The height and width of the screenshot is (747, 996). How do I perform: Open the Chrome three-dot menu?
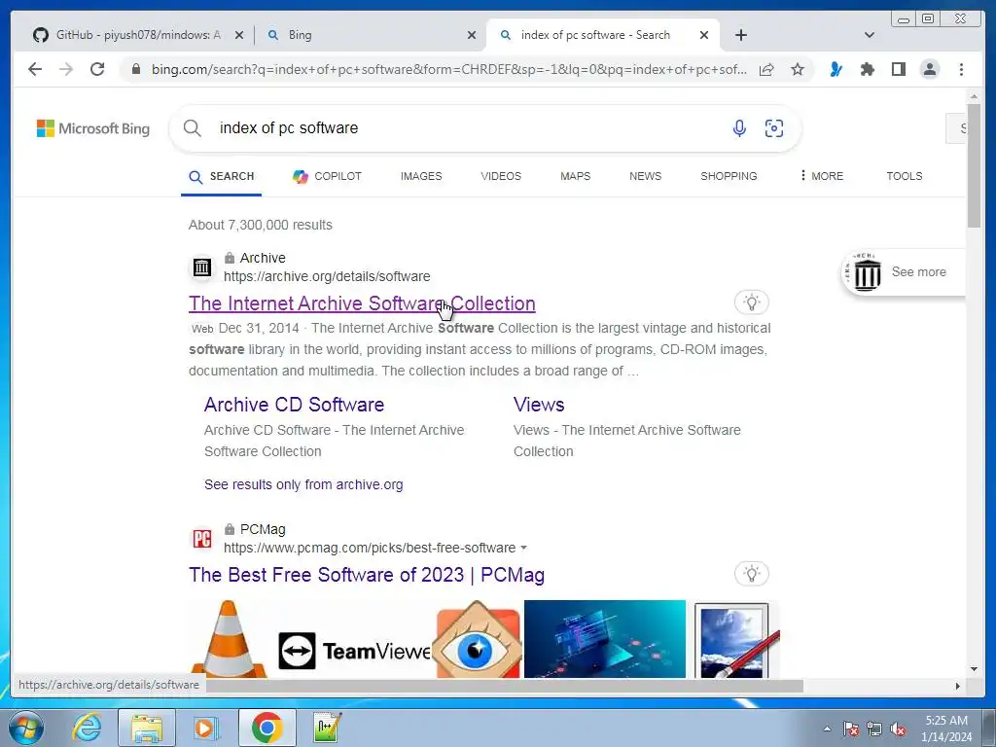tap(961, 69)
